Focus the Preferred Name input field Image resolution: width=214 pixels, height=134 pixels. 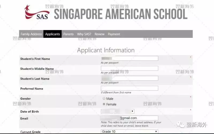coord(129,88)
